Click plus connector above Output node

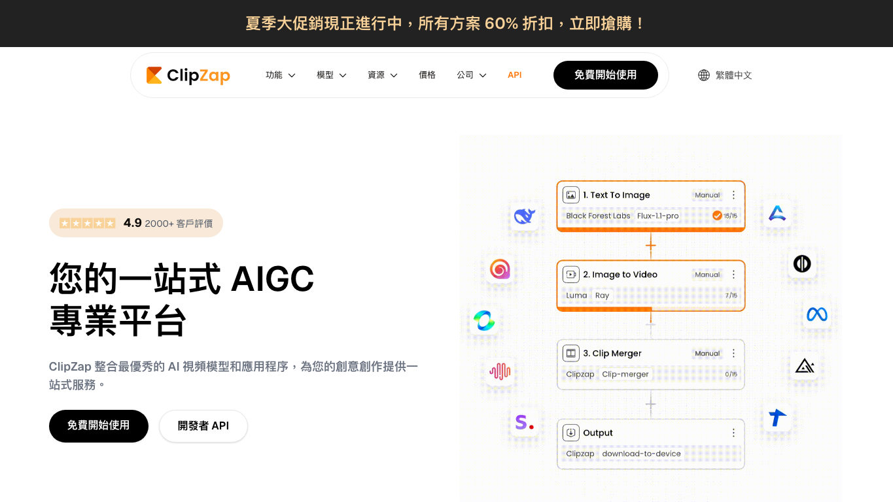[650, 405]
